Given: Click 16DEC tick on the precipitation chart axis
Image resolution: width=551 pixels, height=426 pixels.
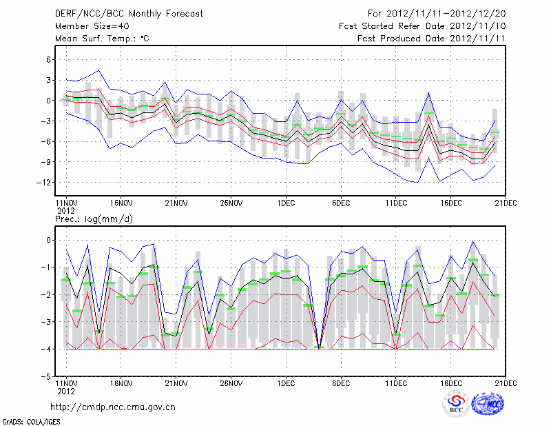Looking at the screenshot, I should 450,383.
